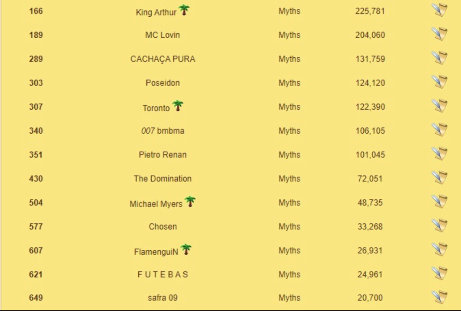Click the palm tree icon next to Toronto

178,105
